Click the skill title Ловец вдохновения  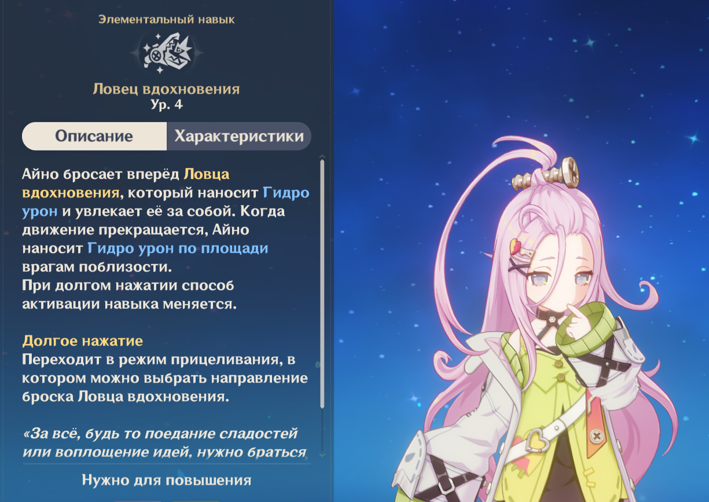coord(166,89)
